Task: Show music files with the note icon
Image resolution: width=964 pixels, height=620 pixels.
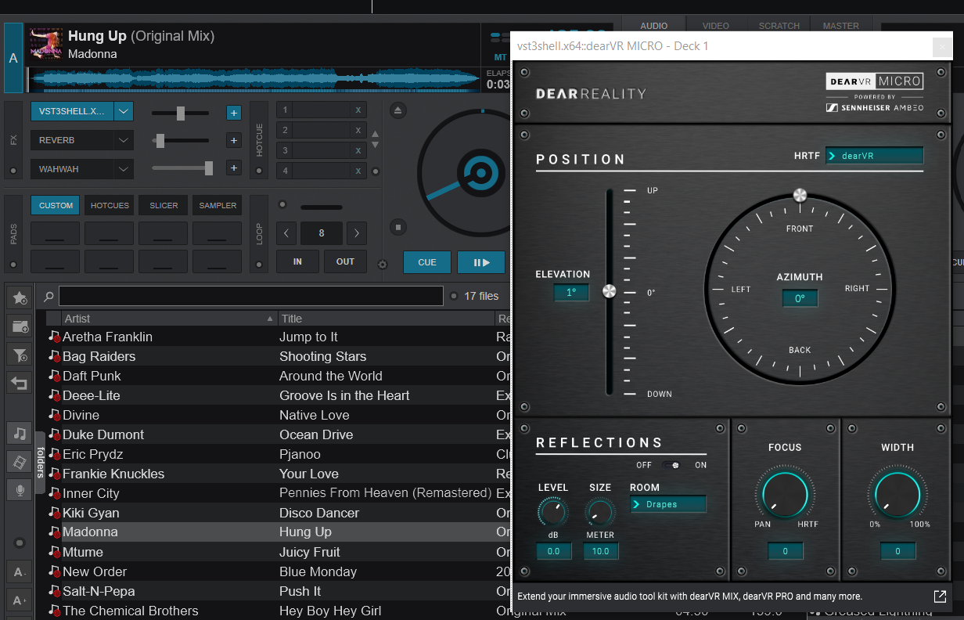Action: click(20, 433)
